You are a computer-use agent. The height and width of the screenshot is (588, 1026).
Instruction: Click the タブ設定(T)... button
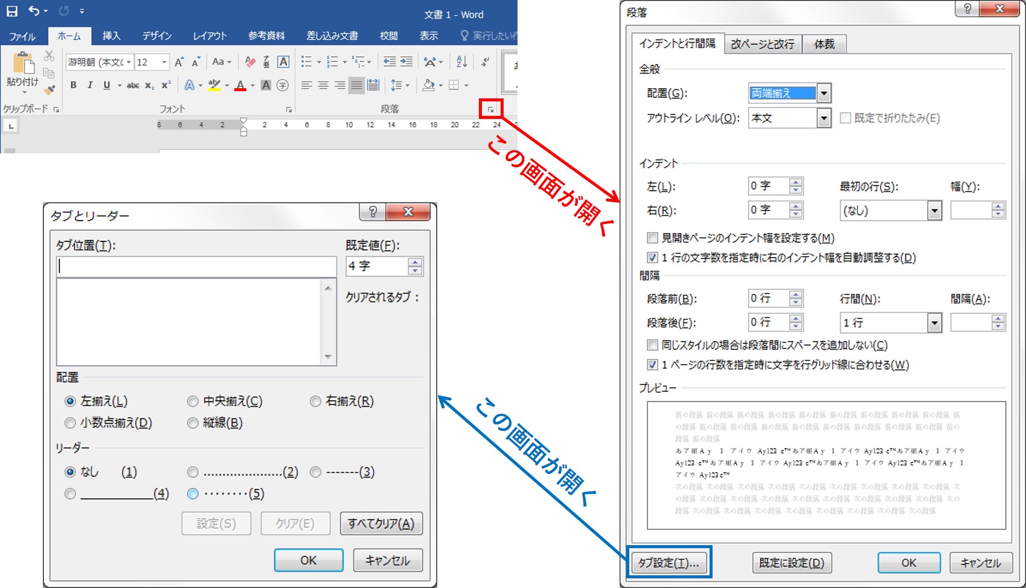click(x=669, y=563)
